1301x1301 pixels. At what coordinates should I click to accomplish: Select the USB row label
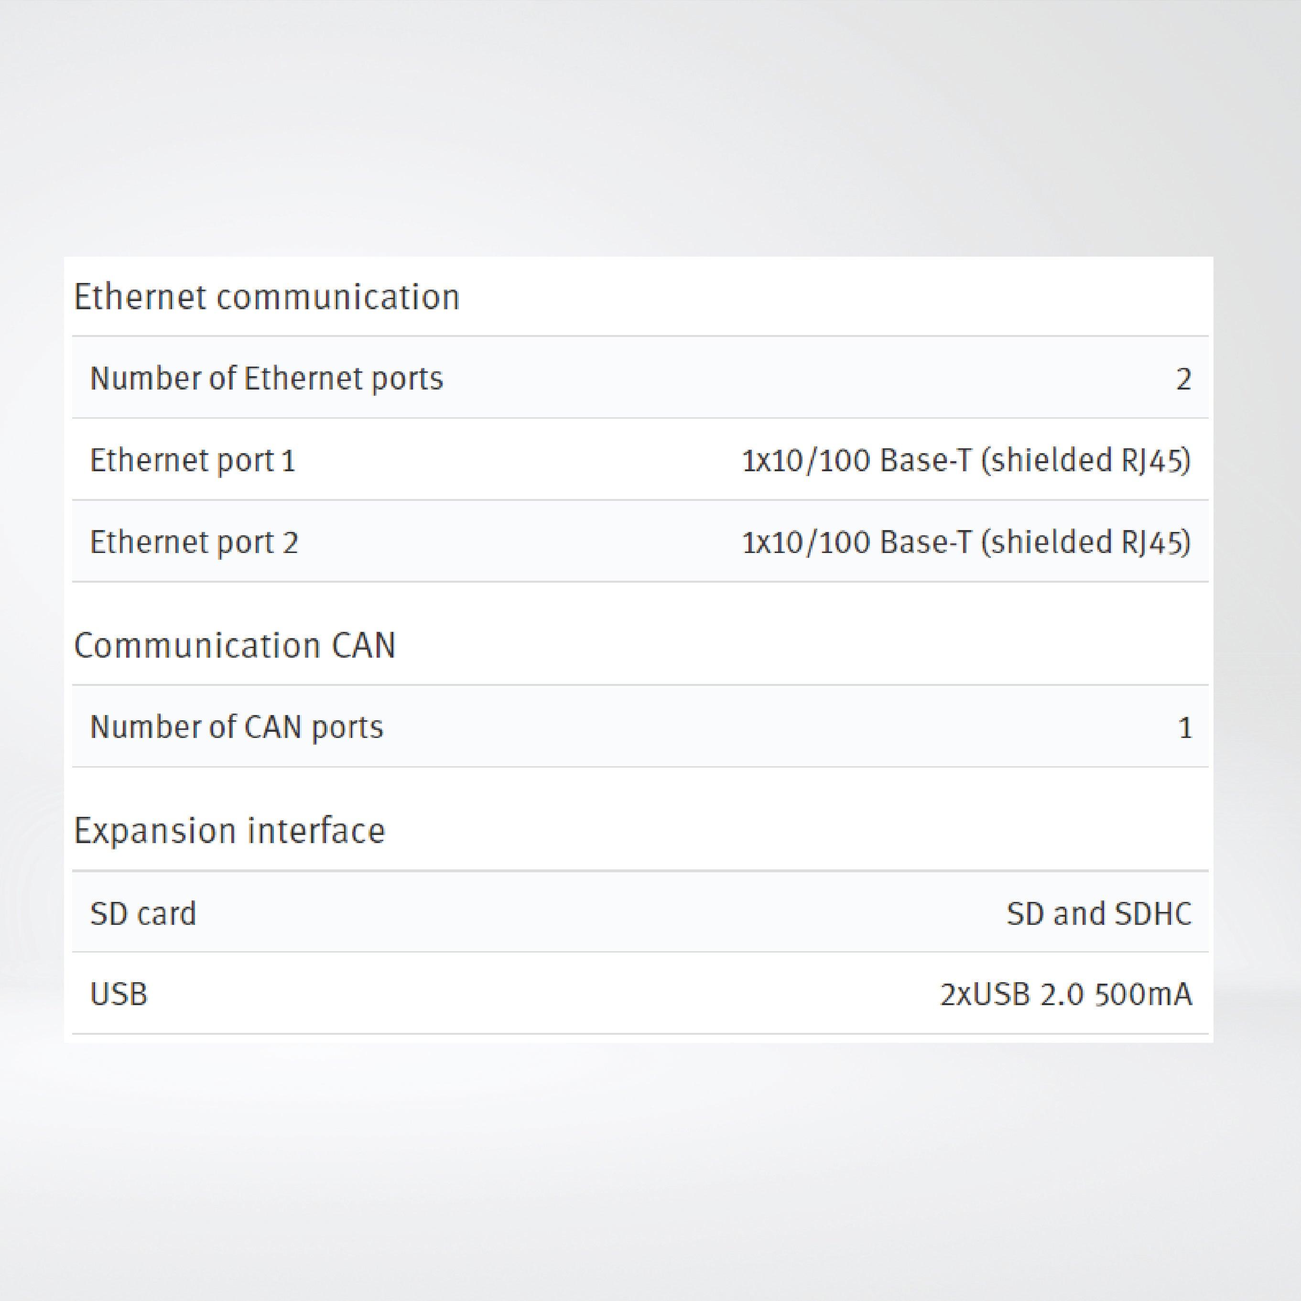119,994
